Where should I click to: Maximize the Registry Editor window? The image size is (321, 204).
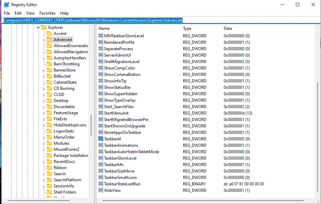click(x=298, y=4)
